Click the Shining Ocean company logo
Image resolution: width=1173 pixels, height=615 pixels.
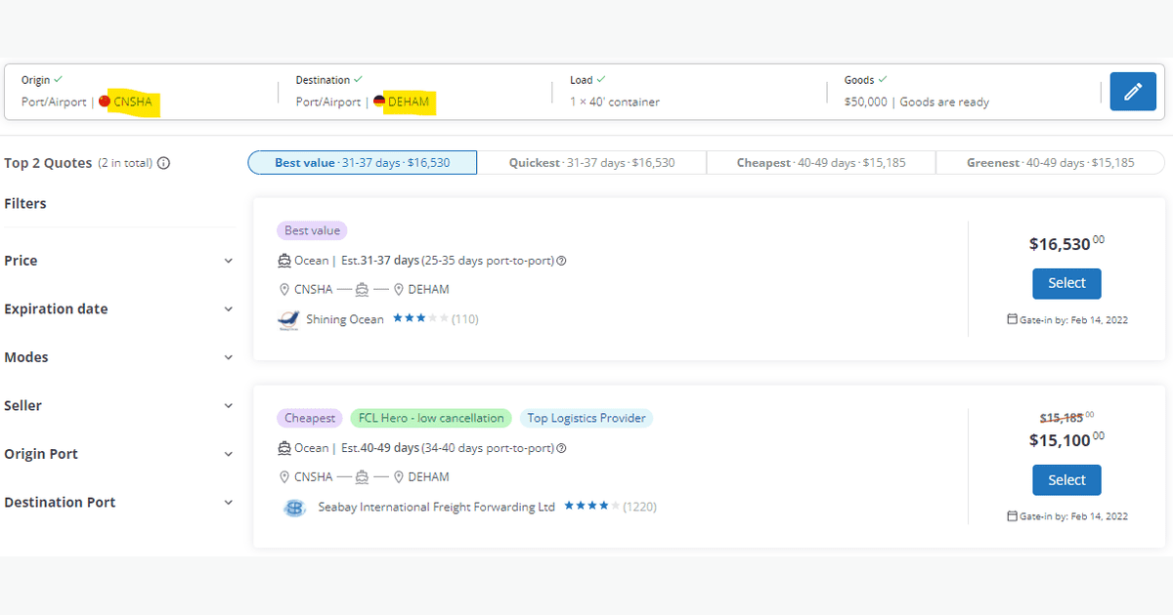click(x=288, y=320)
